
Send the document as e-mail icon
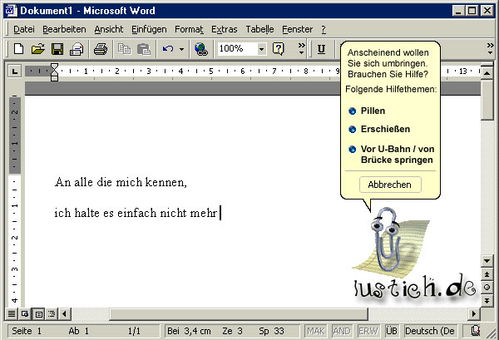(77, 49)
